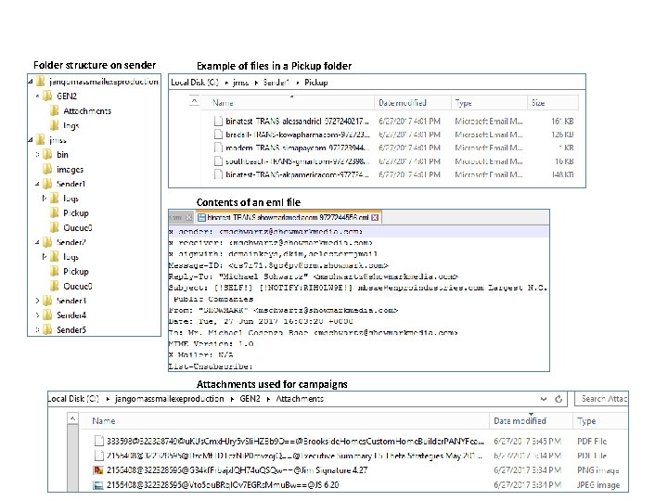Click GEN2 in the Attachments breadcrumb path
The width and height of the screenshot is (668, 501).
pos(250,399)
